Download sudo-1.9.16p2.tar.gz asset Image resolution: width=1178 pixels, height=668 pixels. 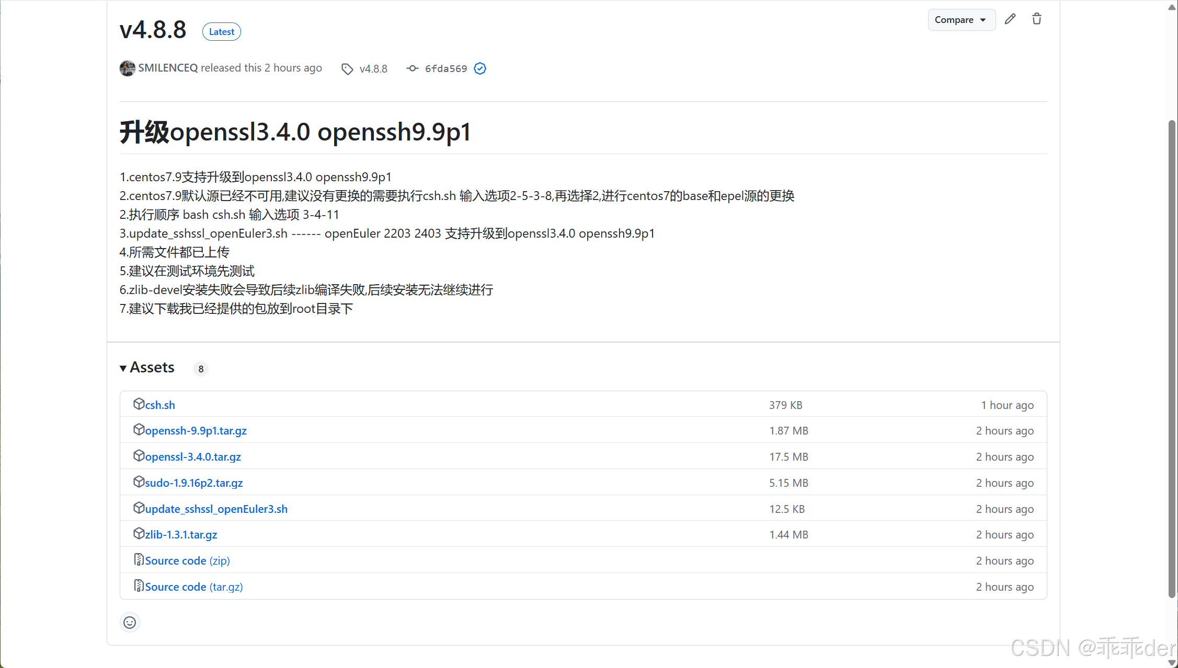tap(194, 483)
